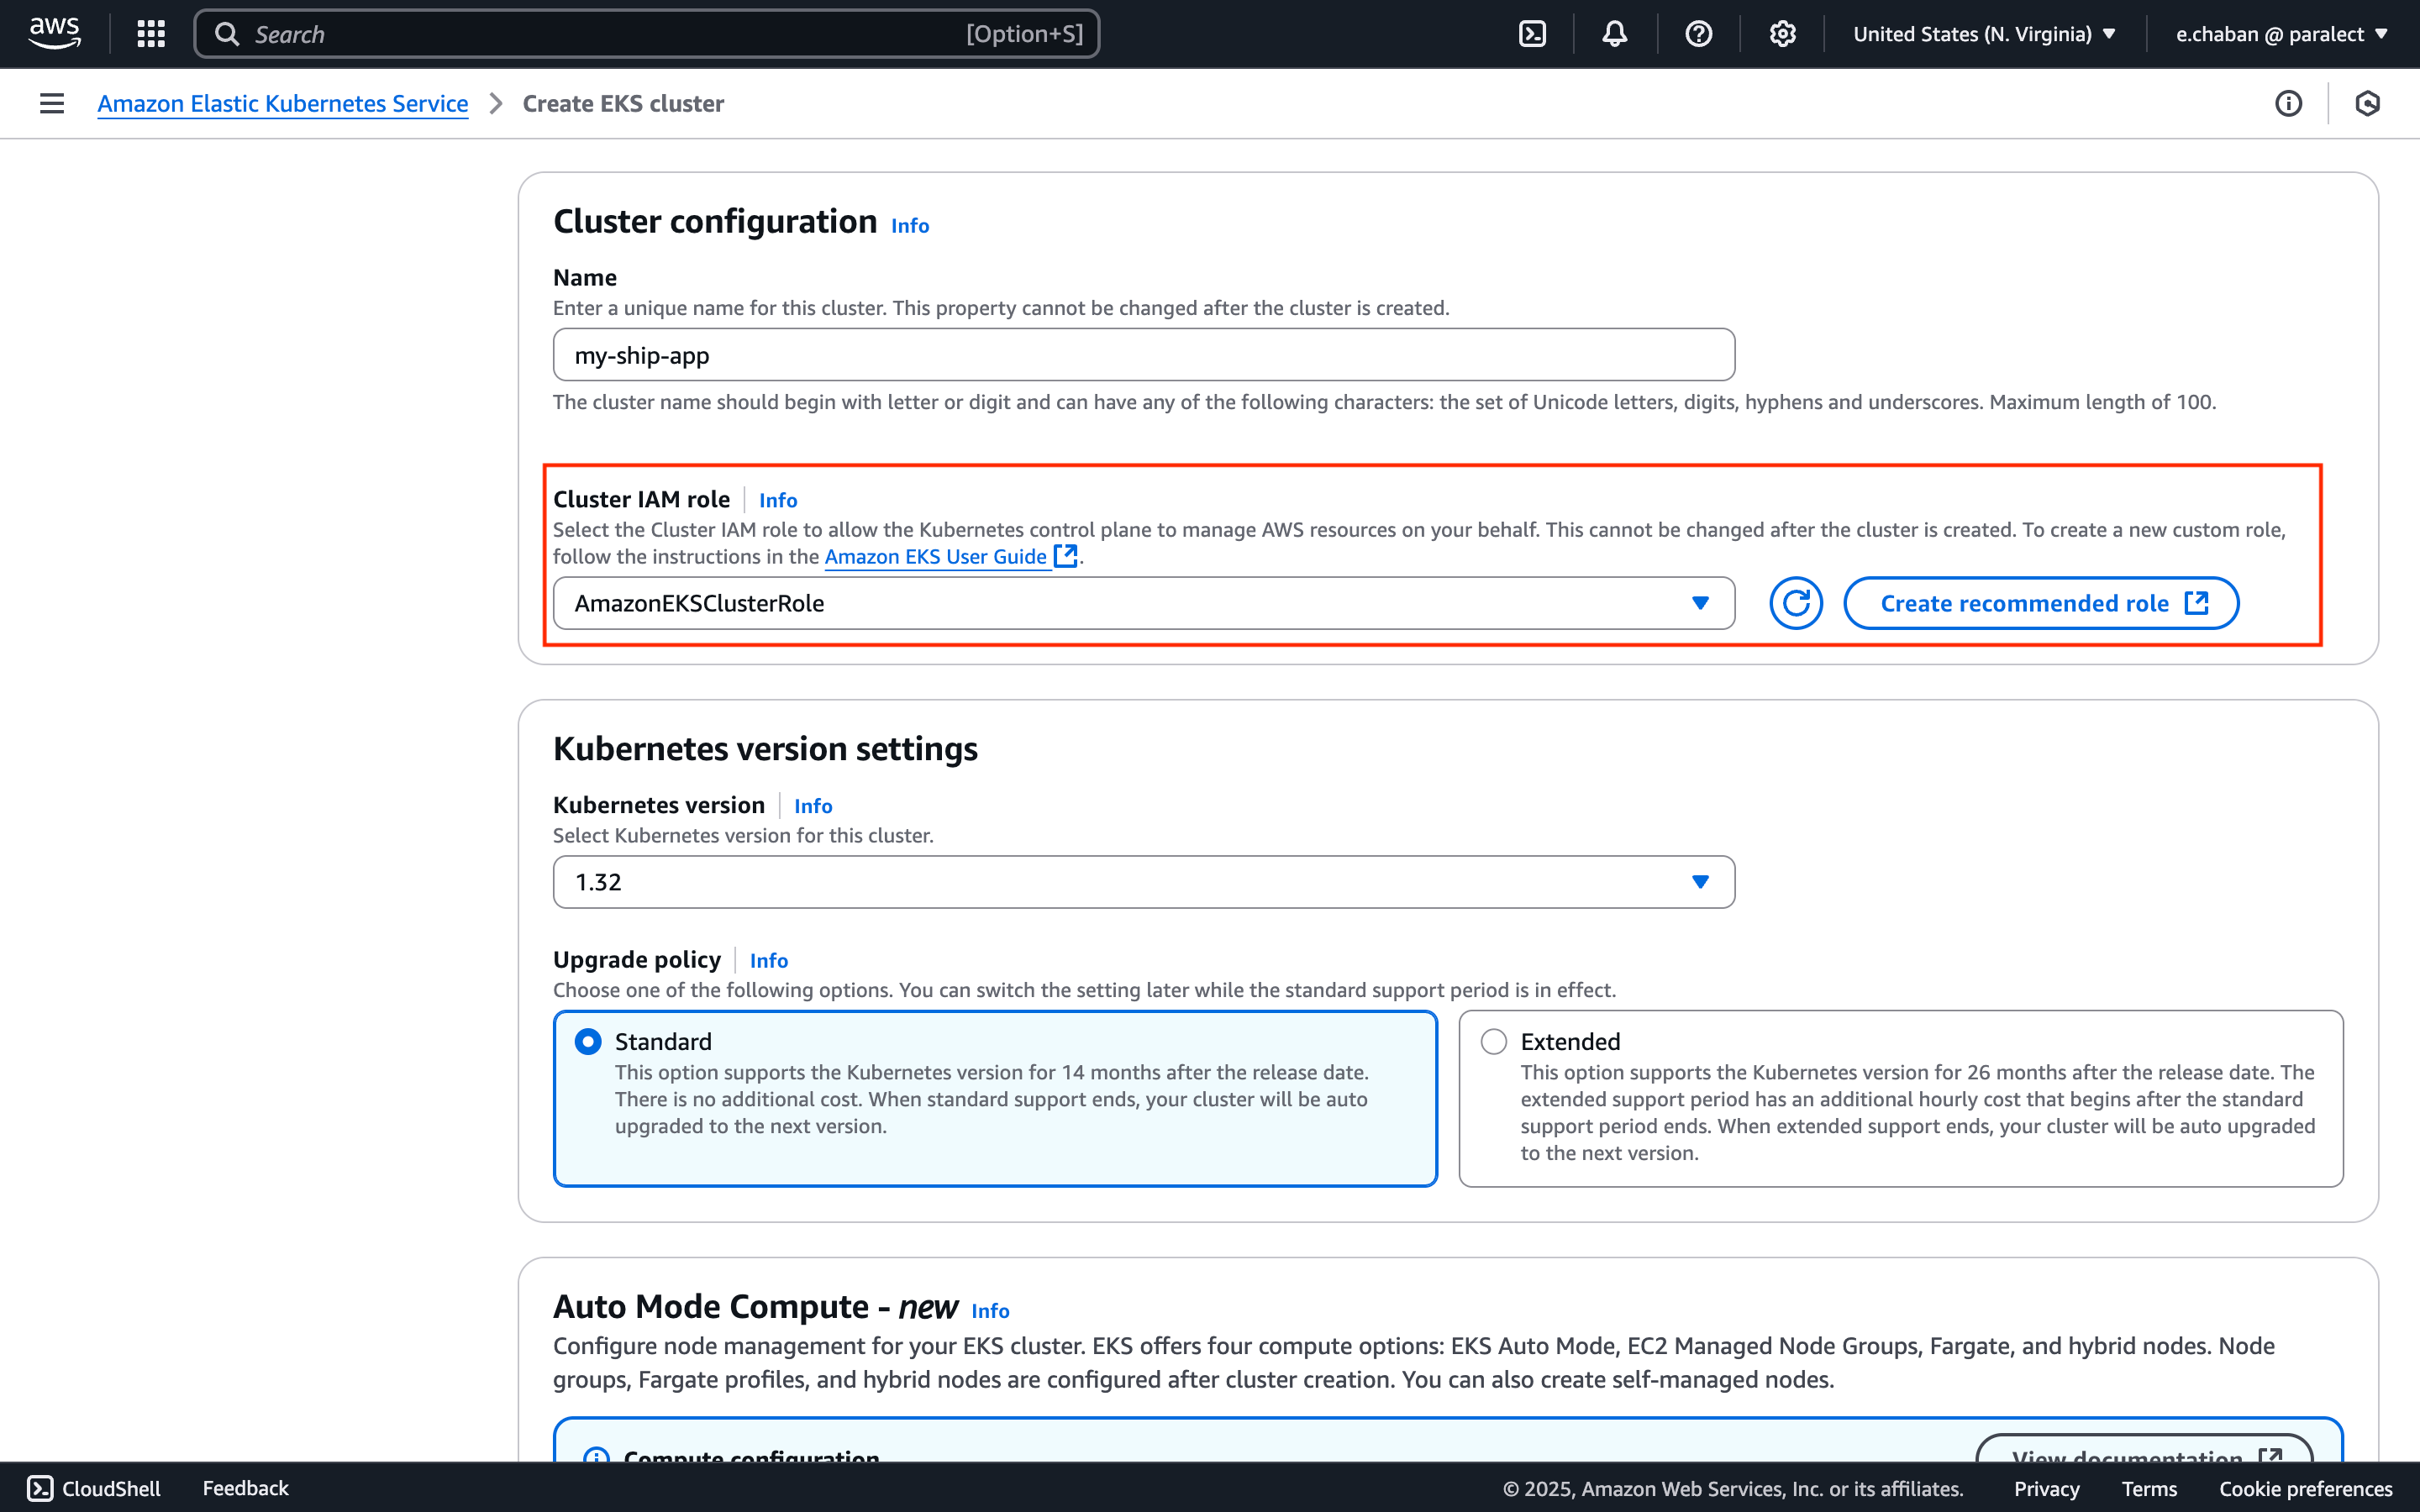The image size is (2420, 1512).
Task: Open the Kubernetes version dropdown
Action: click(x=1143, y=882)
